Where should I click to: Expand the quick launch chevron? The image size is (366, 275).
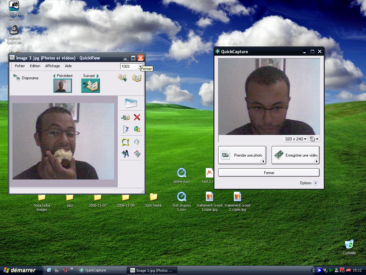pyautogui.click(x=72, y=268)
